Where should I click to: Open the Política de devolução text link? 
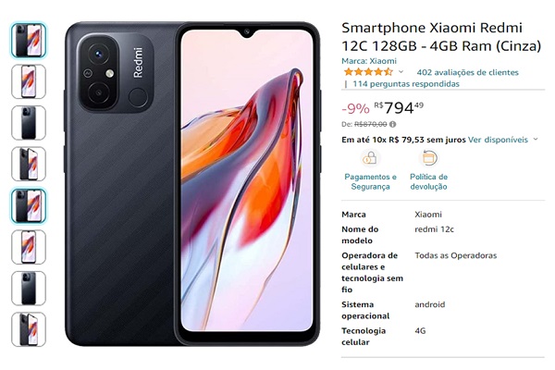(428, 181)
